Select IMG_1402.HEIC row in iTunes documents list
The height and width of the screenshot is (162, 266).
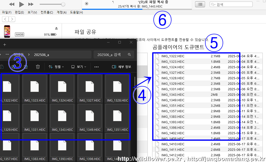pyautogui.click(x=207, y=133)
